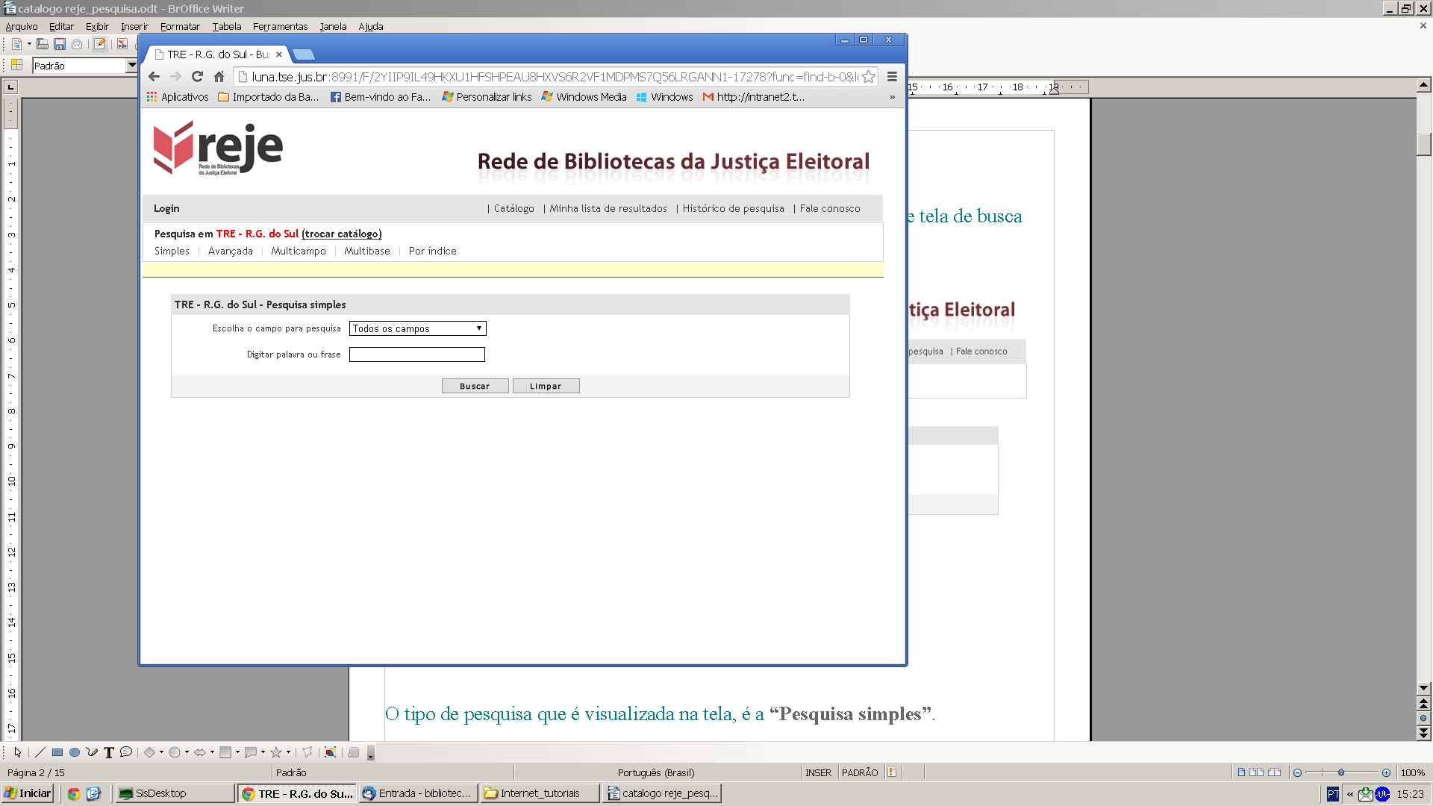Image resolution: width=1433 pixels, height=806 pixels.
Task: Open the 'Todos os campos' search field dropdown
Action: [x=417, y=328]
